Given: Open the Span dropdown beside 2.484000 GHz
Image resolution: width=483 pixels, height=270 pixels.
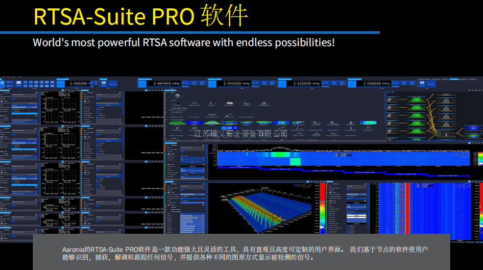Looking at the screenshot, I should (x=203, y=83).
